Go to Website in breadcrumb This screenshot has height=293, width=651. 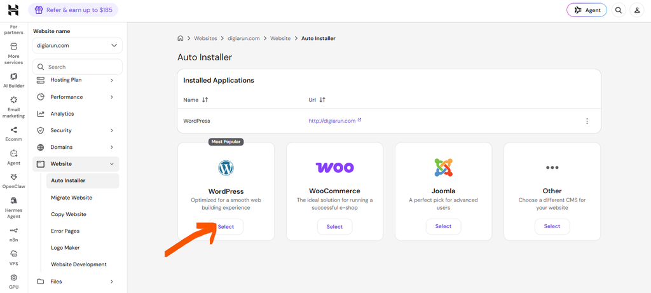tap(280, 38)
